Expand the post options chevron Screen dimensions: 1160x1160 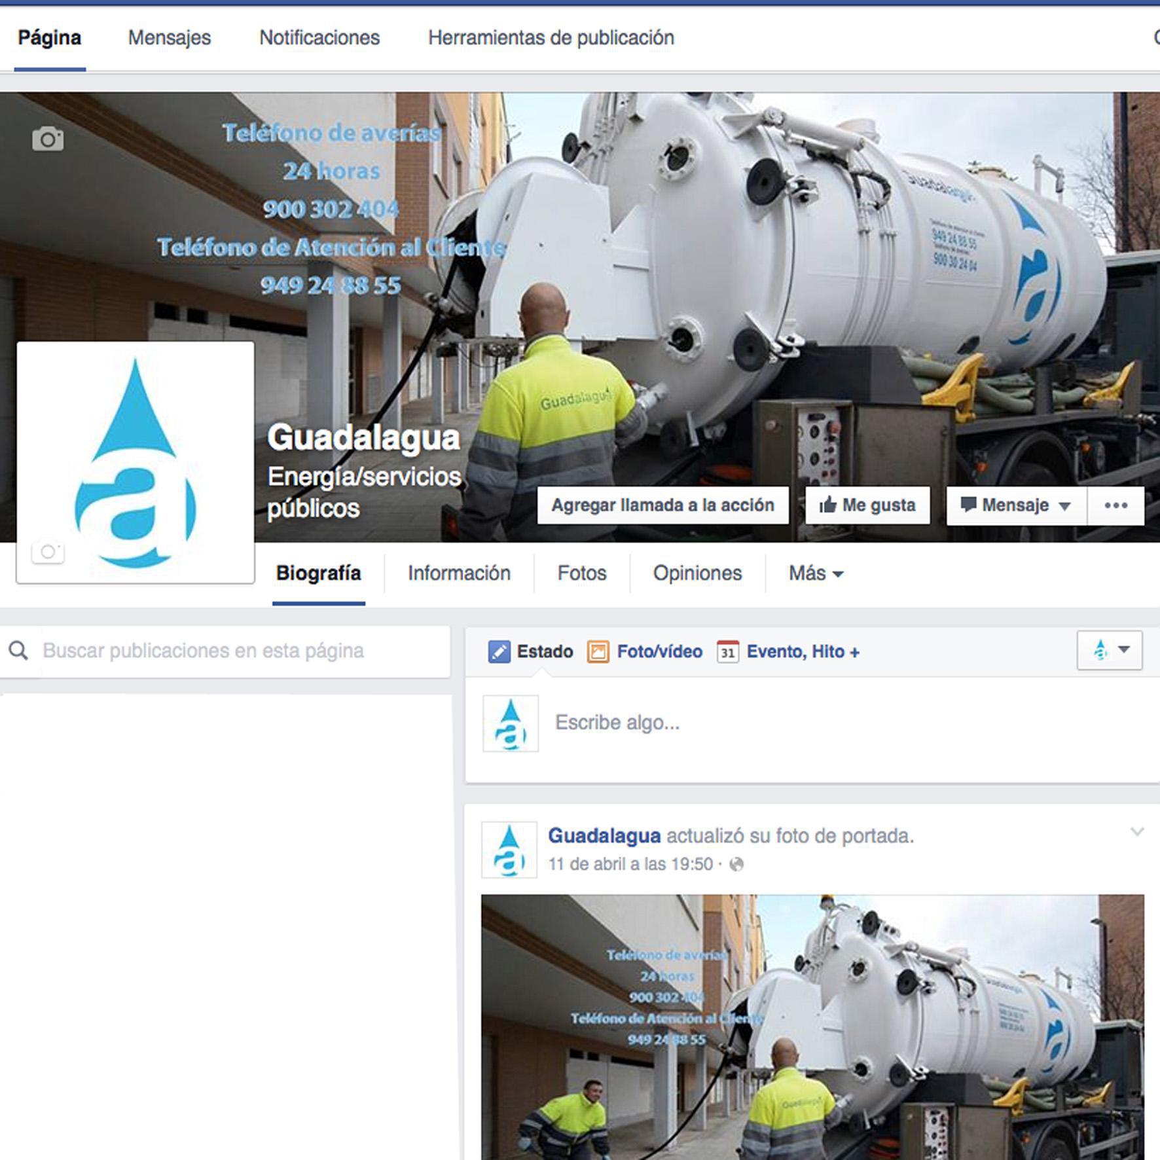pyautogui.click(x=1137, y=832)
